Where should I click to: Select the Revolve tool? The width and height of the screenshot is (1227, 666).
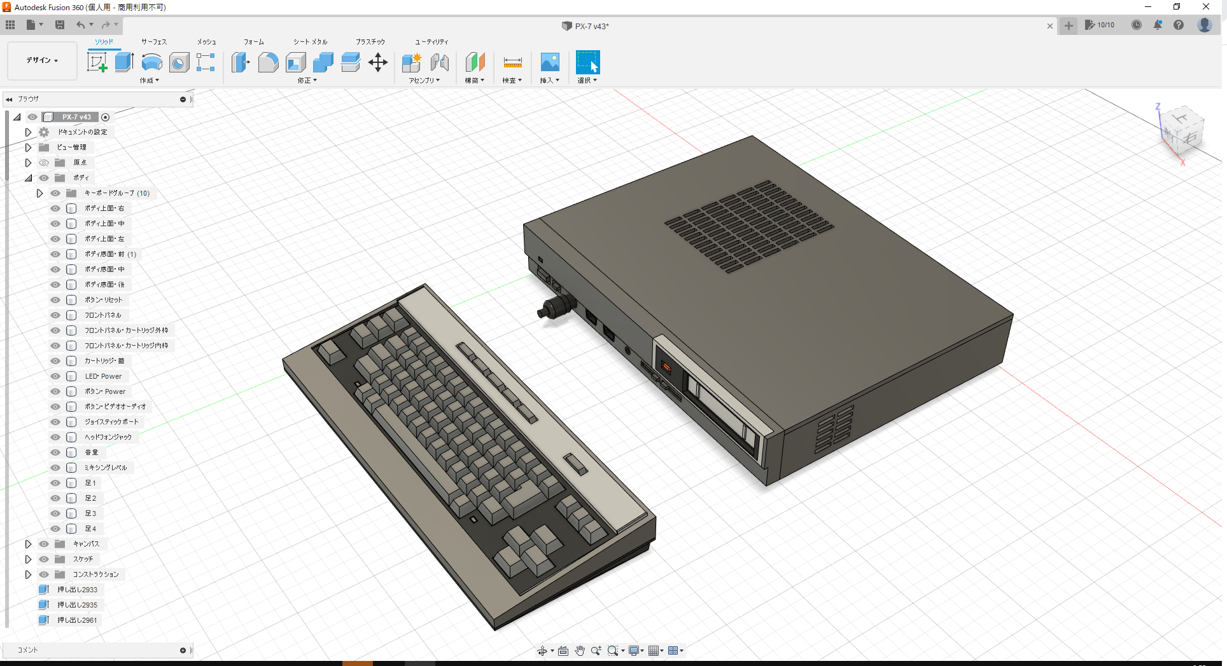click(151, 62)
